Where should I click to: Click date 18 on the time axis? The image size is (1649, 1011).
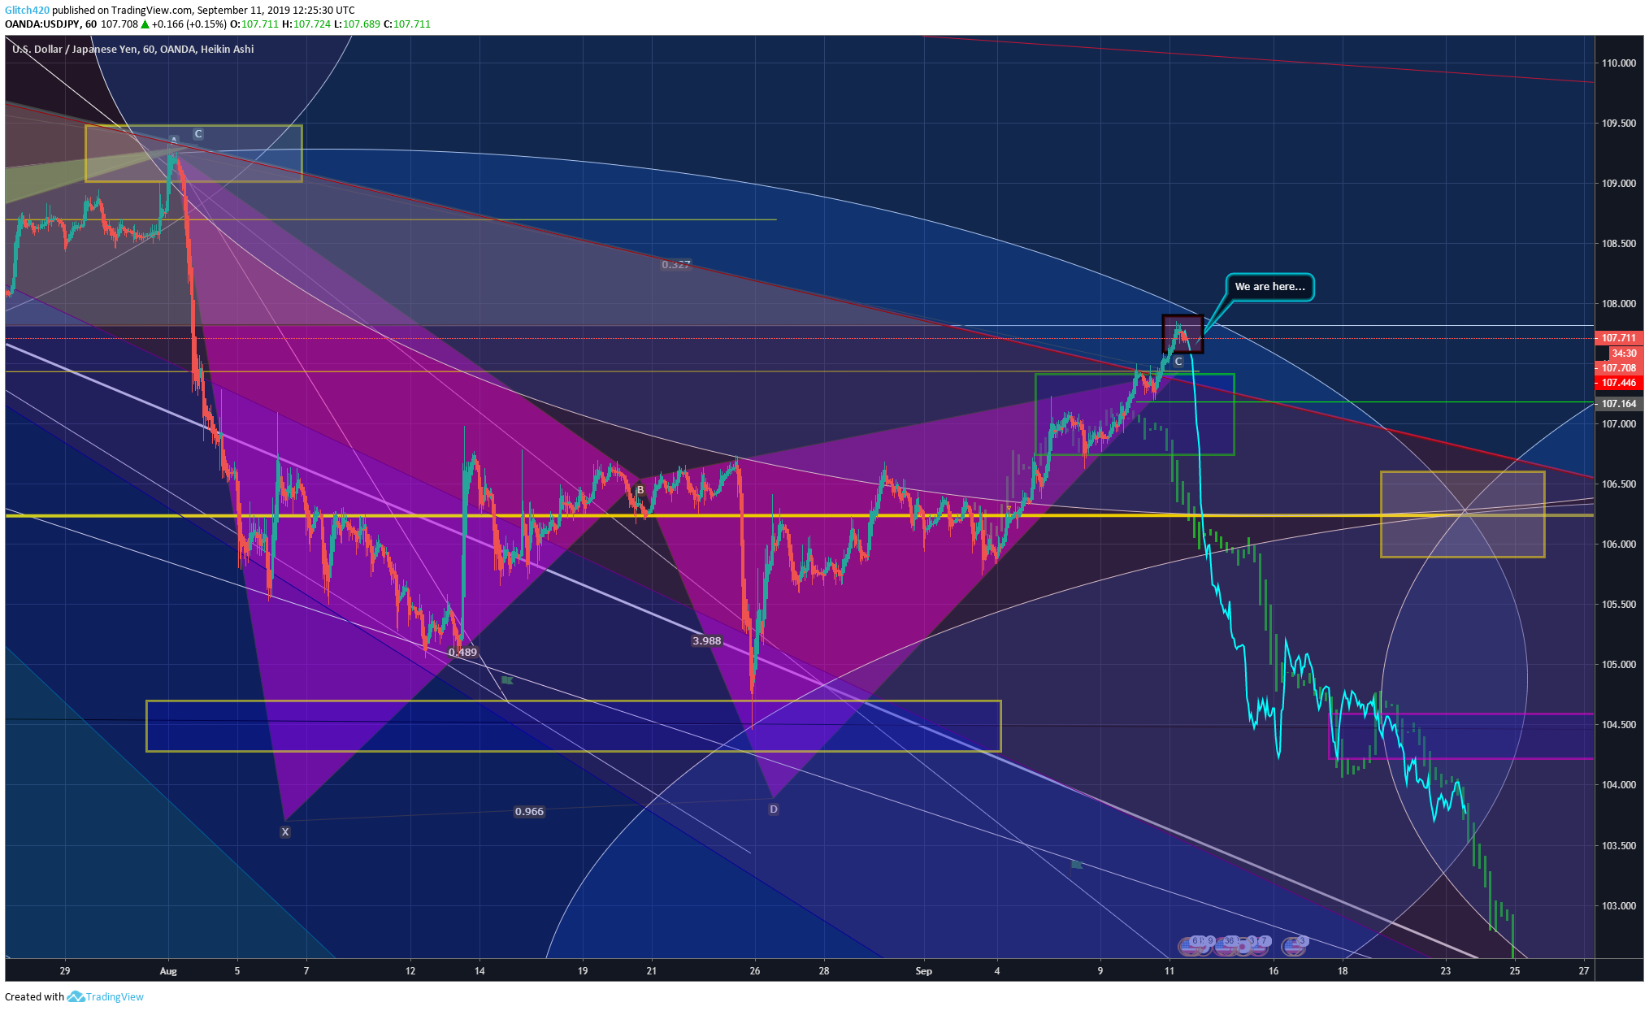(x=1343, y=971)
